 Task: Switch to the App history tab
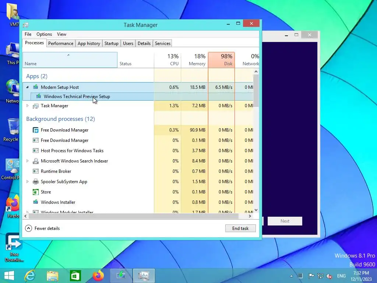click(89, 43)
